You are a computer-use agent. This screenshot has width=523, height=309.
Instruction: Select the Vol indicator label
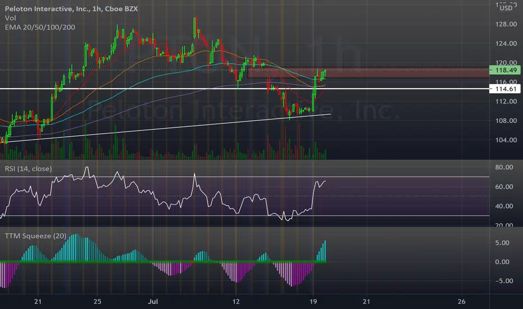click(10, 18)
